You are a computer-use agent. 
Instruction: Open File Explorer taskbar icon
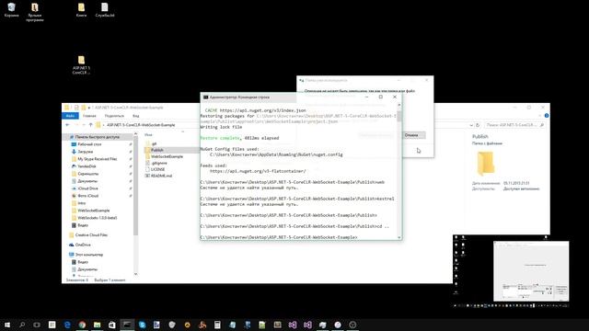point(98,325)
